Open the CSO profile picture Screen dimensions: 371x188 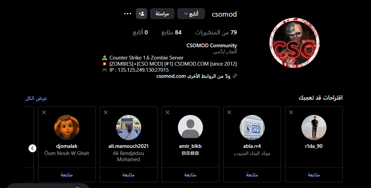pos(294,43)
